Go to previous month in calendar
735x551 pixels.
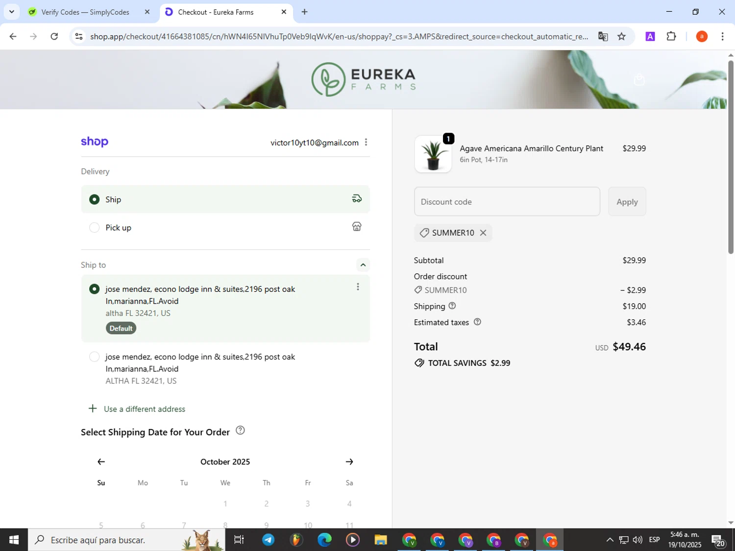(101, 462)
